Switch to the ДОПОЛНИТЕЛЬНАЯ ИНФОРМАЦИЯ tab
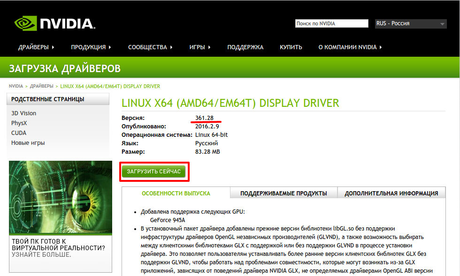 [x=391, y=193]
